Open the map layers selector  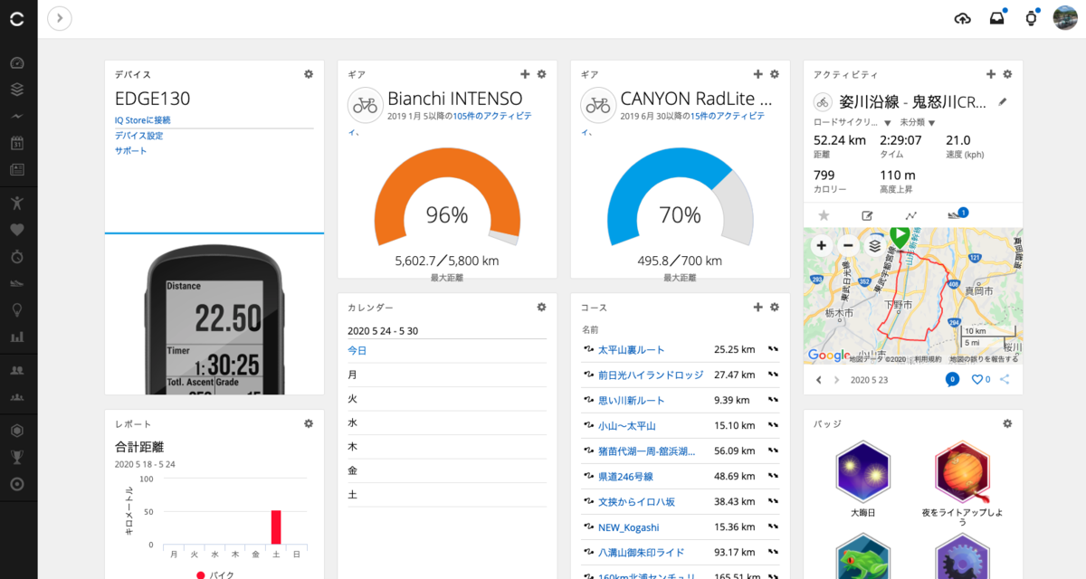pyautogui.click(x=875, y=245)
